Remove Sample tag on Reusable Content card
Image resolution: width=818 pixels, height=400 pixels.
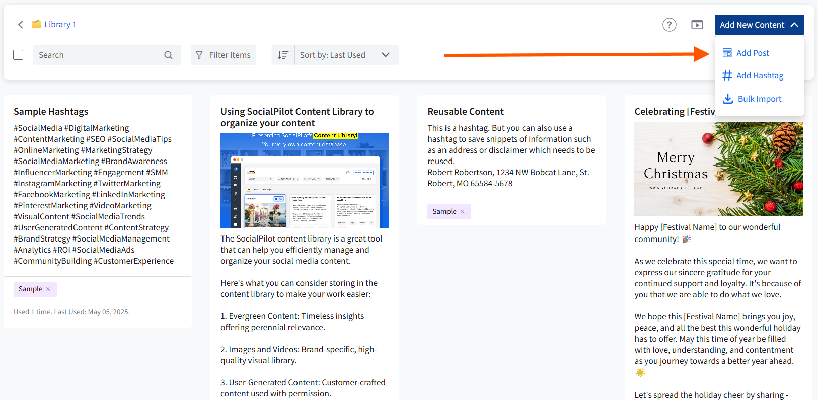click(x=463, y=212)
